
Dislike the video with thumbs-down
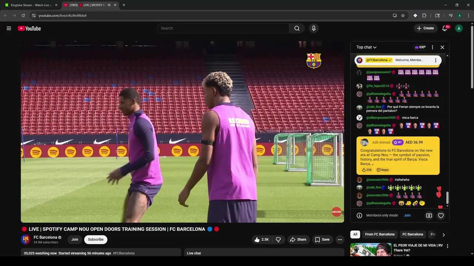point(278,239)
